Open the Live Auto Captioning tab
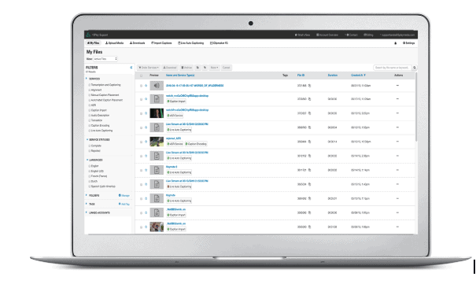Screen dimensions: 476x284 tap(190, 43)
